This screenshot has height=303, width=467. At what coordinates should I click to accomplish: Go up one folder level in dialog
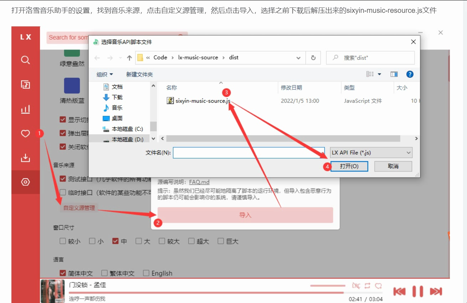129,58
